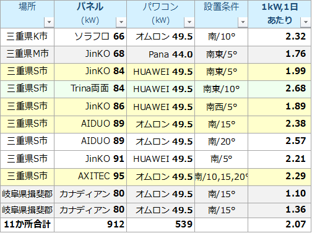Click the JinKO 86 panel cell

pyautogui.click(x=90, y=107)
